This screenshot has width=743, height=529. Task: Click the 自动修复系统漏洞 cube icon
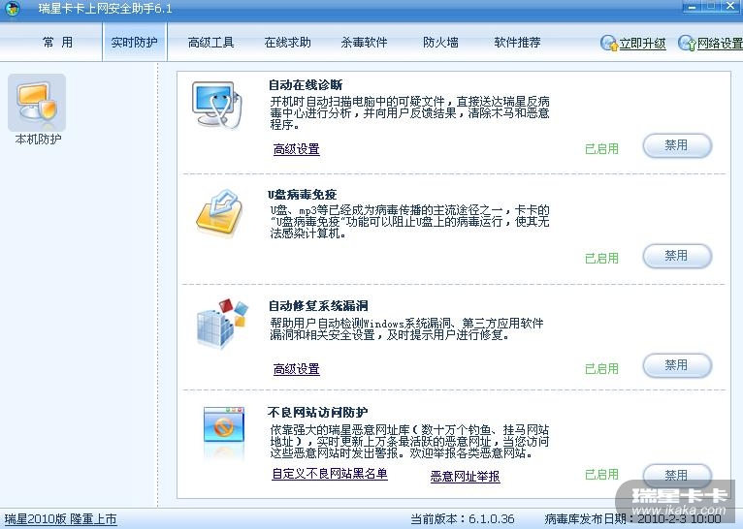[222, 324]
